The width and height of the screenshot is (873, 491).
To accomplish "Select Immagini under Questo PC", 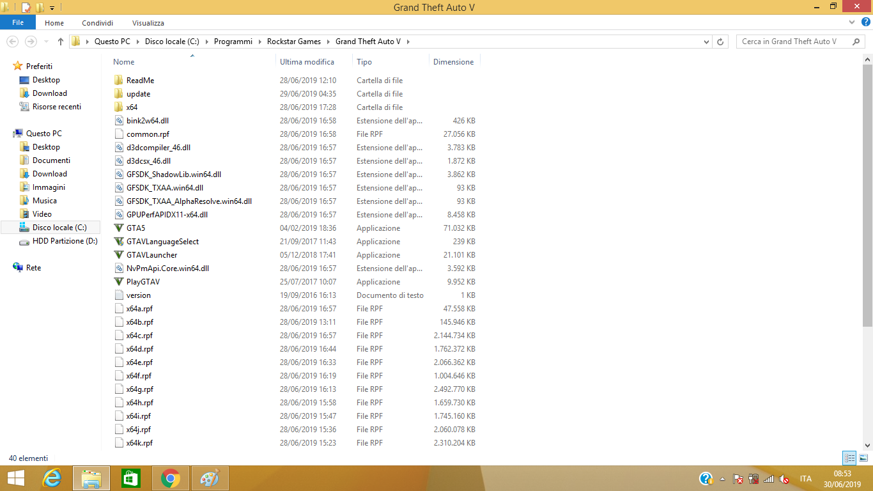I will coord(49,187).
